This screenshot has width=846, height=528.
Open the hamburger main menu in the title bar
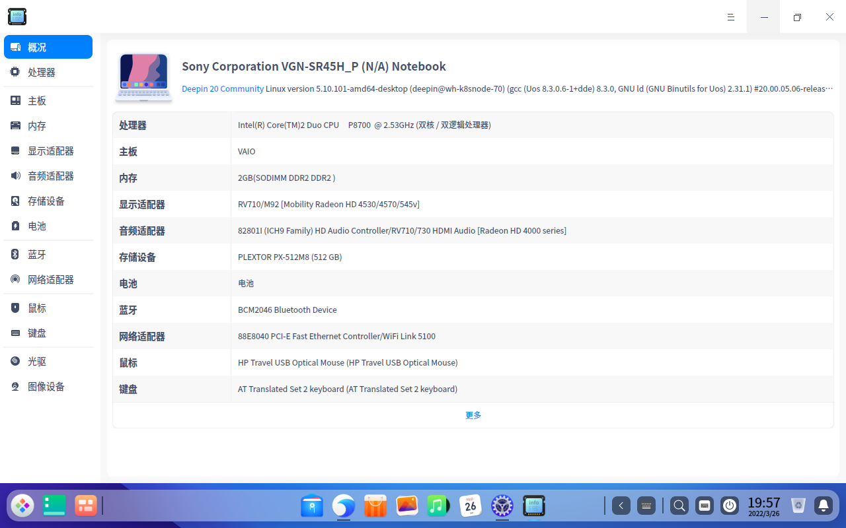click(731, 17)
